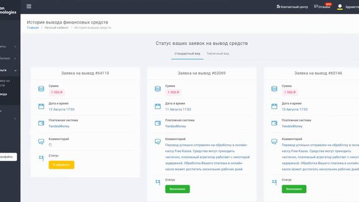359x202 pixels.
Task: Click YandexMoney in request #60146
Action: (292, 126)
